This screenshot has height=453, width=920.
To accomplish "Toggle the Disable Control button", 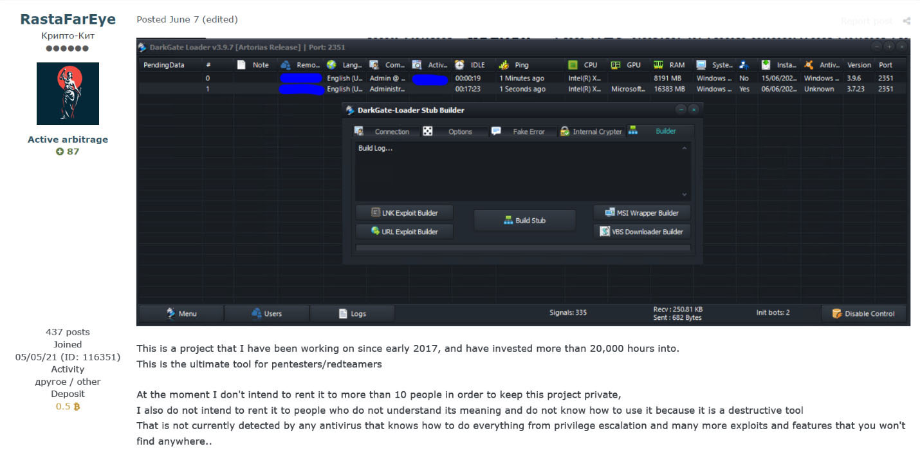I will tap(863, 313).
